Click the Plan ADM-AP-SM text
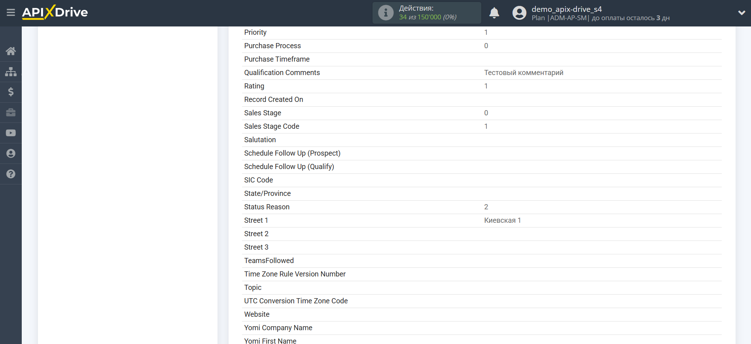The height and width of the screenshot is (344, 751). click(560, 18)
